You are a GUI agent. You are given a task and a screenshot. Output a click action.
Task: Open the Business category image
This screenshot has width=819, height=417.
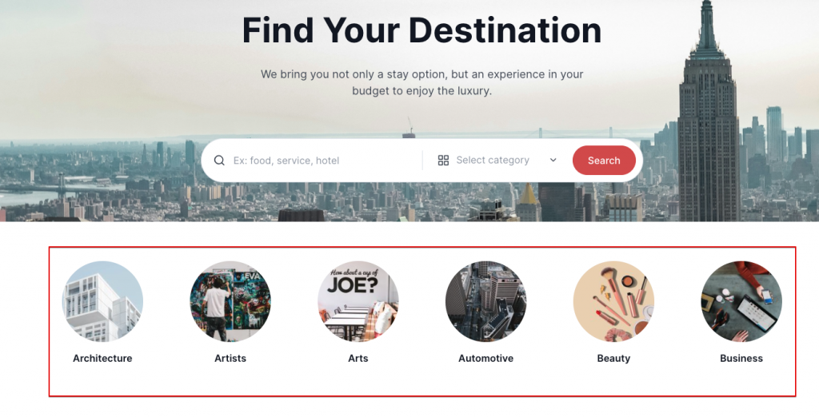pos(741,302)
